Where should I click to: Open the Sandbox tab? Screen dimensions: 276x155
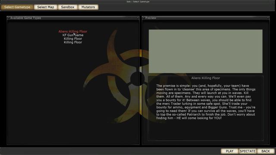pyautogui.click(x=68, y=7)
